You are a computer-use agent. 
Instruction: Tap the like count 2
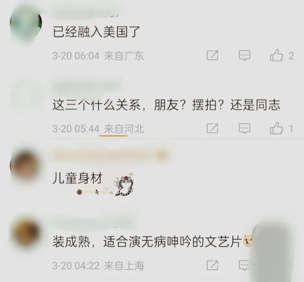click(x=291, y=56)
